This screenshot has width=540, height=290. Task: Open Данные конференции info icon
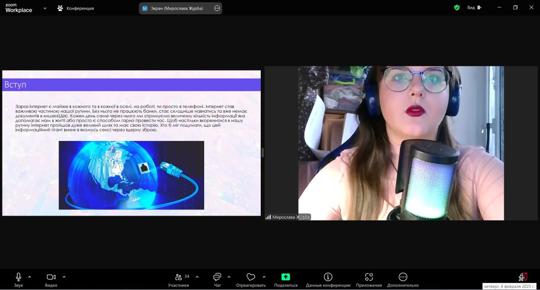pos(328,277)
